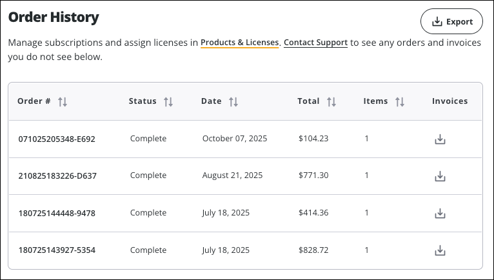
Task: Download invoice for order 071025205348-E692
Action: (440, 139)
